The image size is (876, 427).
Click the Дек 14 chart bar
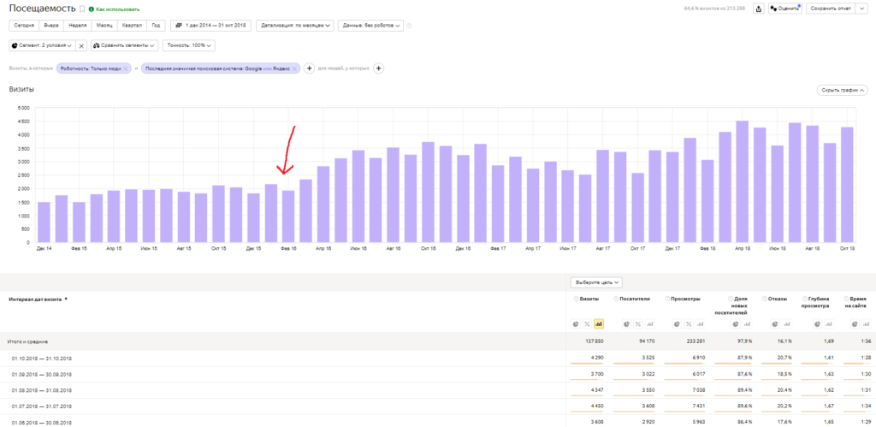44,222
